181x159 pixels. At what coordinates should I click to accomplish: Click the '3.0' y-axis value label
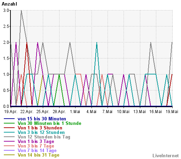[x=6, y=10]
